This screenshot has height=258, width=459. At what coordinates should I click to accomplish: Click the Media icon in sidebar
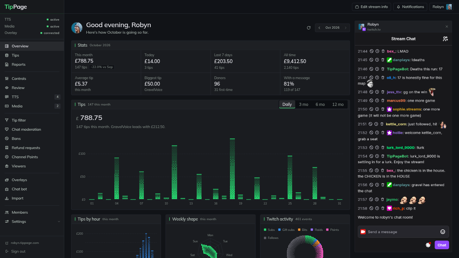coord(7,106)
